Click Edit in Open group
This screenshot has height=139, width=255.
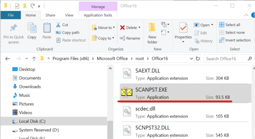201,33
